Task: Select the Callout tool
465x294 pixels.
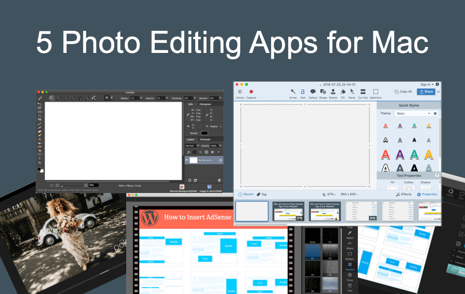Action: 313,94
